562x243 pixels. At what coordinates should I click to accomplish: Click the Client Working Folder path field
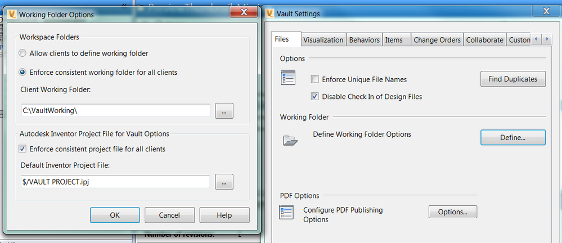coord(115,111)
